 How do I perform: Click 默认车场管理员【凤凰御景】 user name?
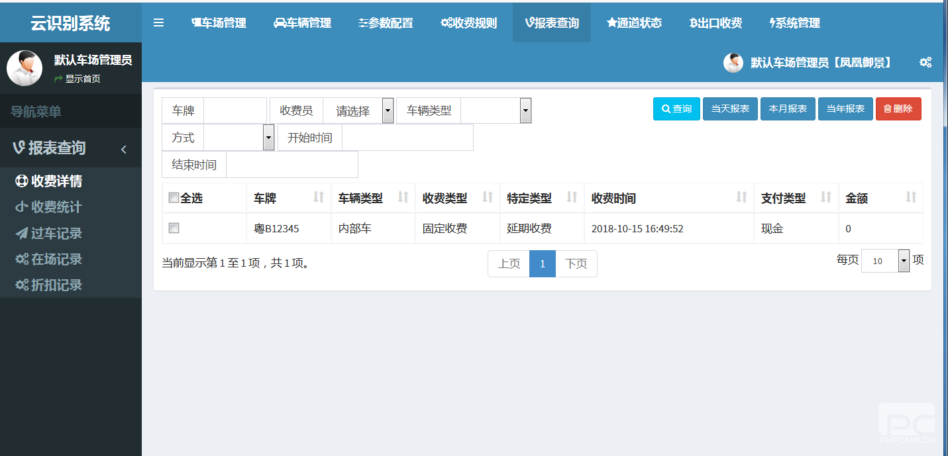(x=821, y=63)
